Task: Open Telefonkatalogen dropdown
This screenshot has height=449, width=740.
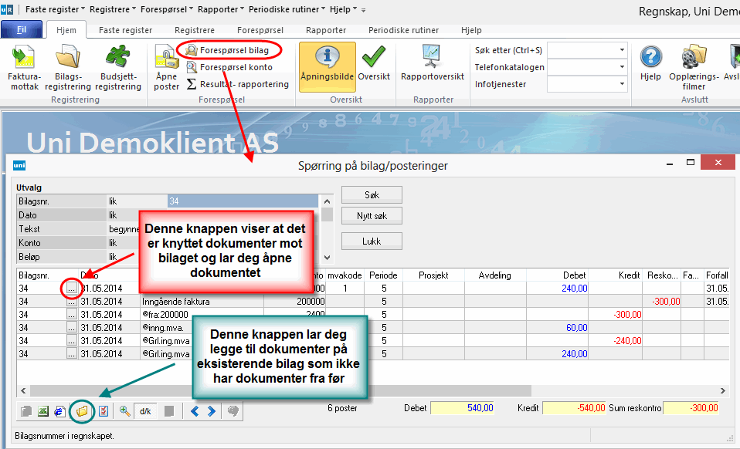Action: (622, 67)
